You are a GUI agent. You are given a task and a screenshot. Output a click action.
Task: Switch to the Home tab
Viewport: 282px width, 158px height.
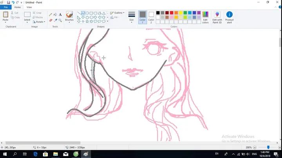click(18, 7)
